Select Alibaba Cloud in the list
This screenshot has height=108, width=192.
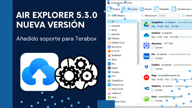point(116,43)
